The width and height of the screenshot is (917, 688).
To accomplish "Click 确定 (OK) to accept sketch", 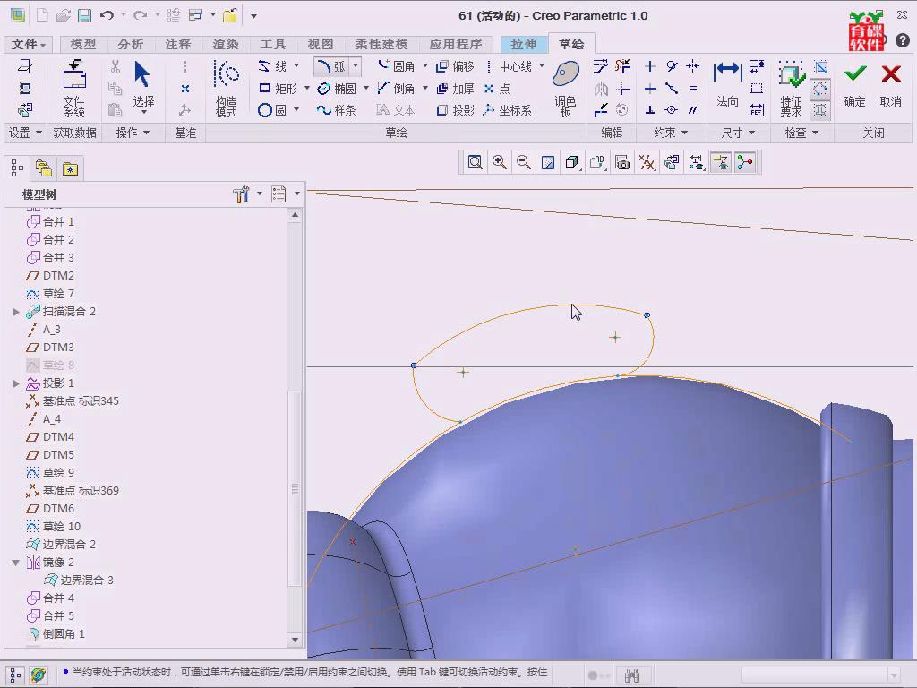I will (855, 85).
